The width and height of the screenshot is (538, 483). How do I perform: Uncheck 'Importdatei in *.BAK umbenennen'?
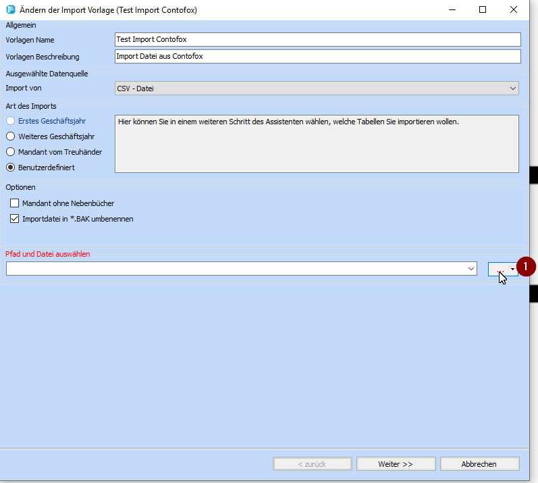click(15, 219)
